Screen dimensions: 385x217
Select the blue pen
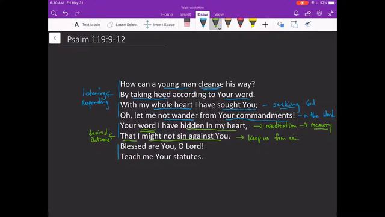(x=203, y=23)
